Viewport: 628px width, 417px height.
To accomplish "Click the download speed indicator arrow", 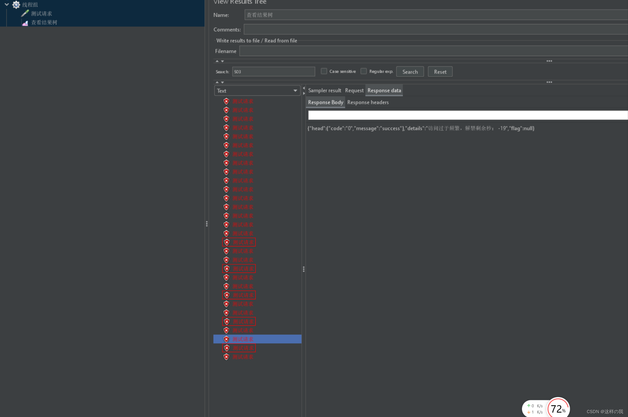I will coord(528,412).
